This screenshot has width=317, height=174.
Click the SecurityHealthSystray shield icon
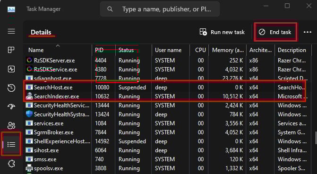[29, 114]
